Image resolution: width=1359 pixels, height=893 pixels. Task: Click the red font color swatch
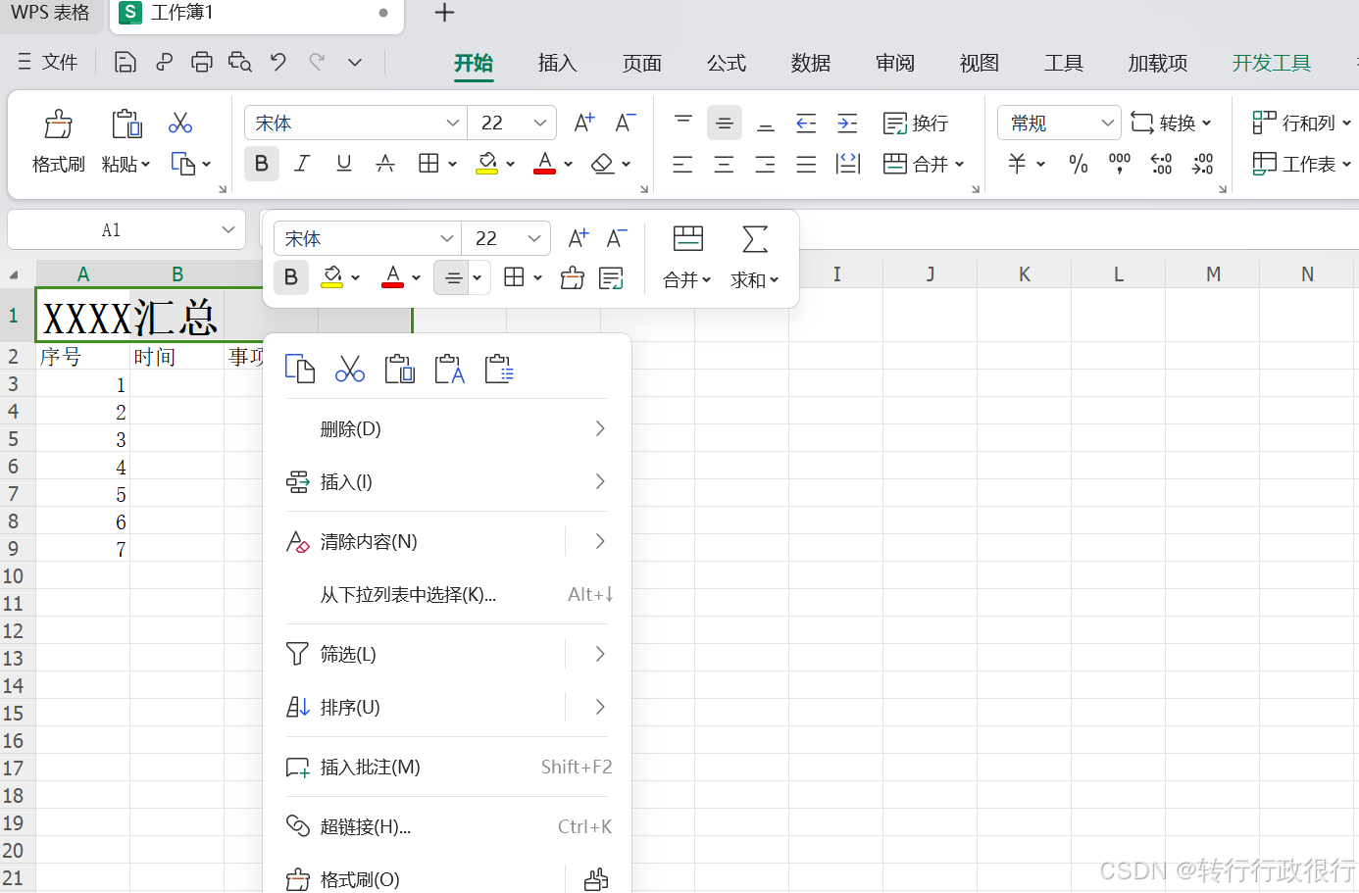pyautogui.click(x=543, y=172)
